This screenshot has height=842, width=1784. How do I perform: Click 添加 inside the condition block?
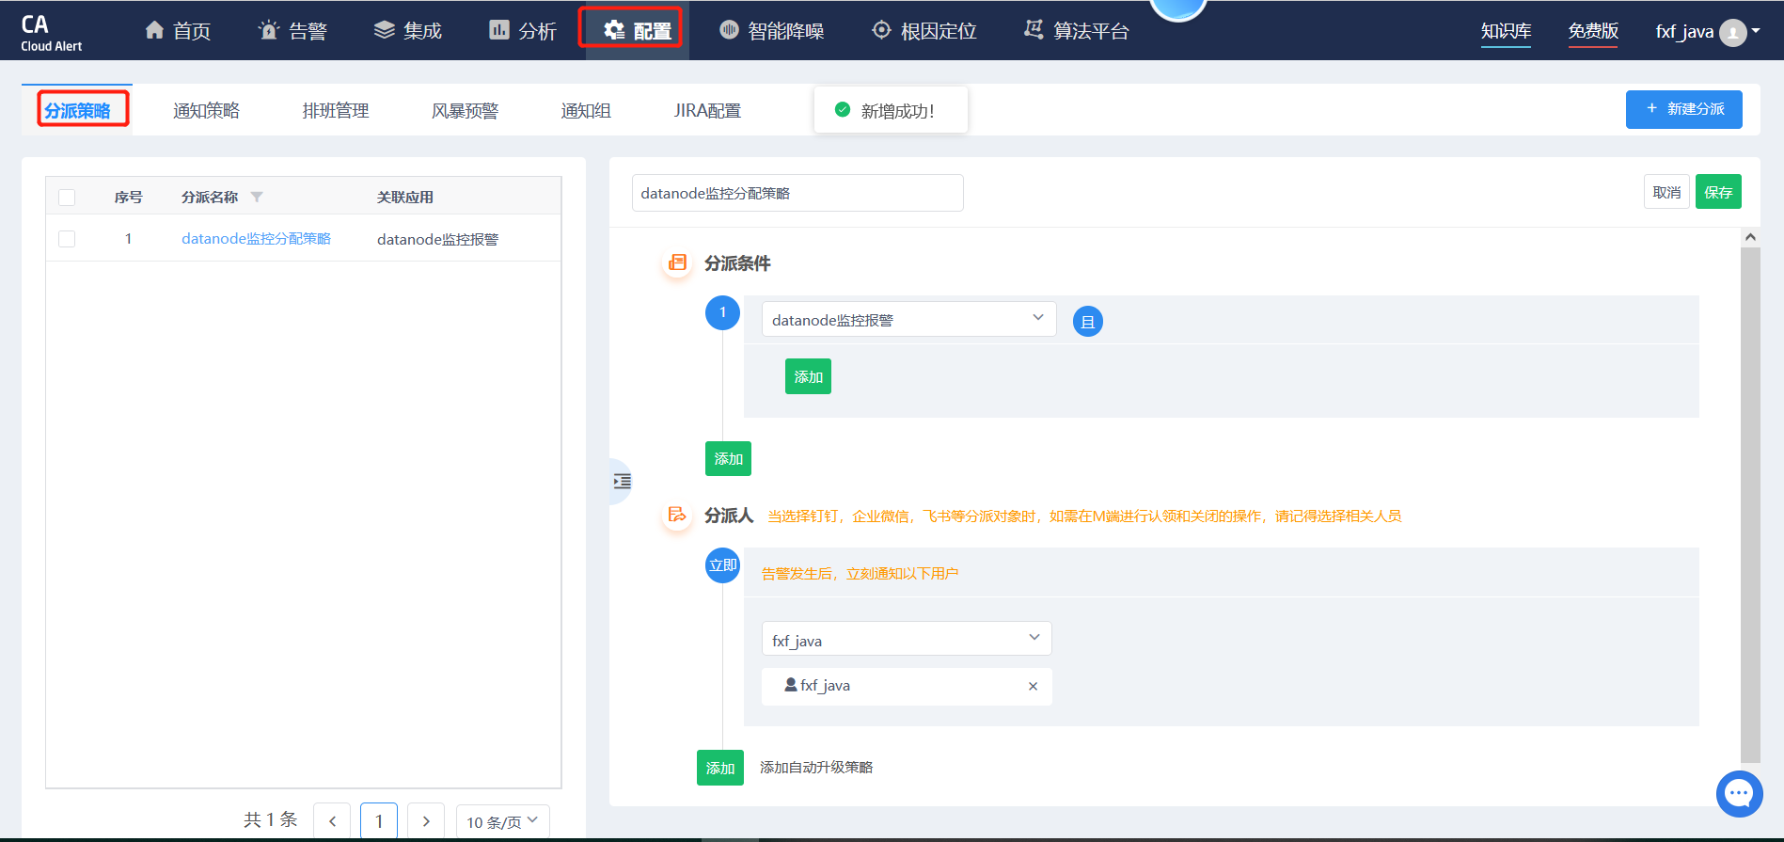click(x=808, y=376)
